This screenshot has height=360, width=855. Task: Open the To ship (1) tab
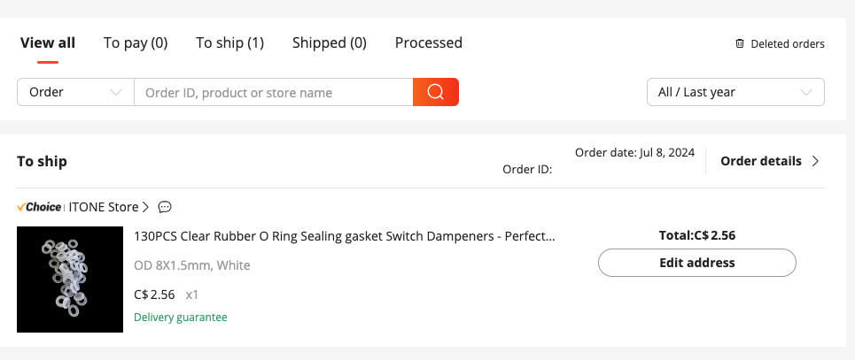tap(229, 42)
